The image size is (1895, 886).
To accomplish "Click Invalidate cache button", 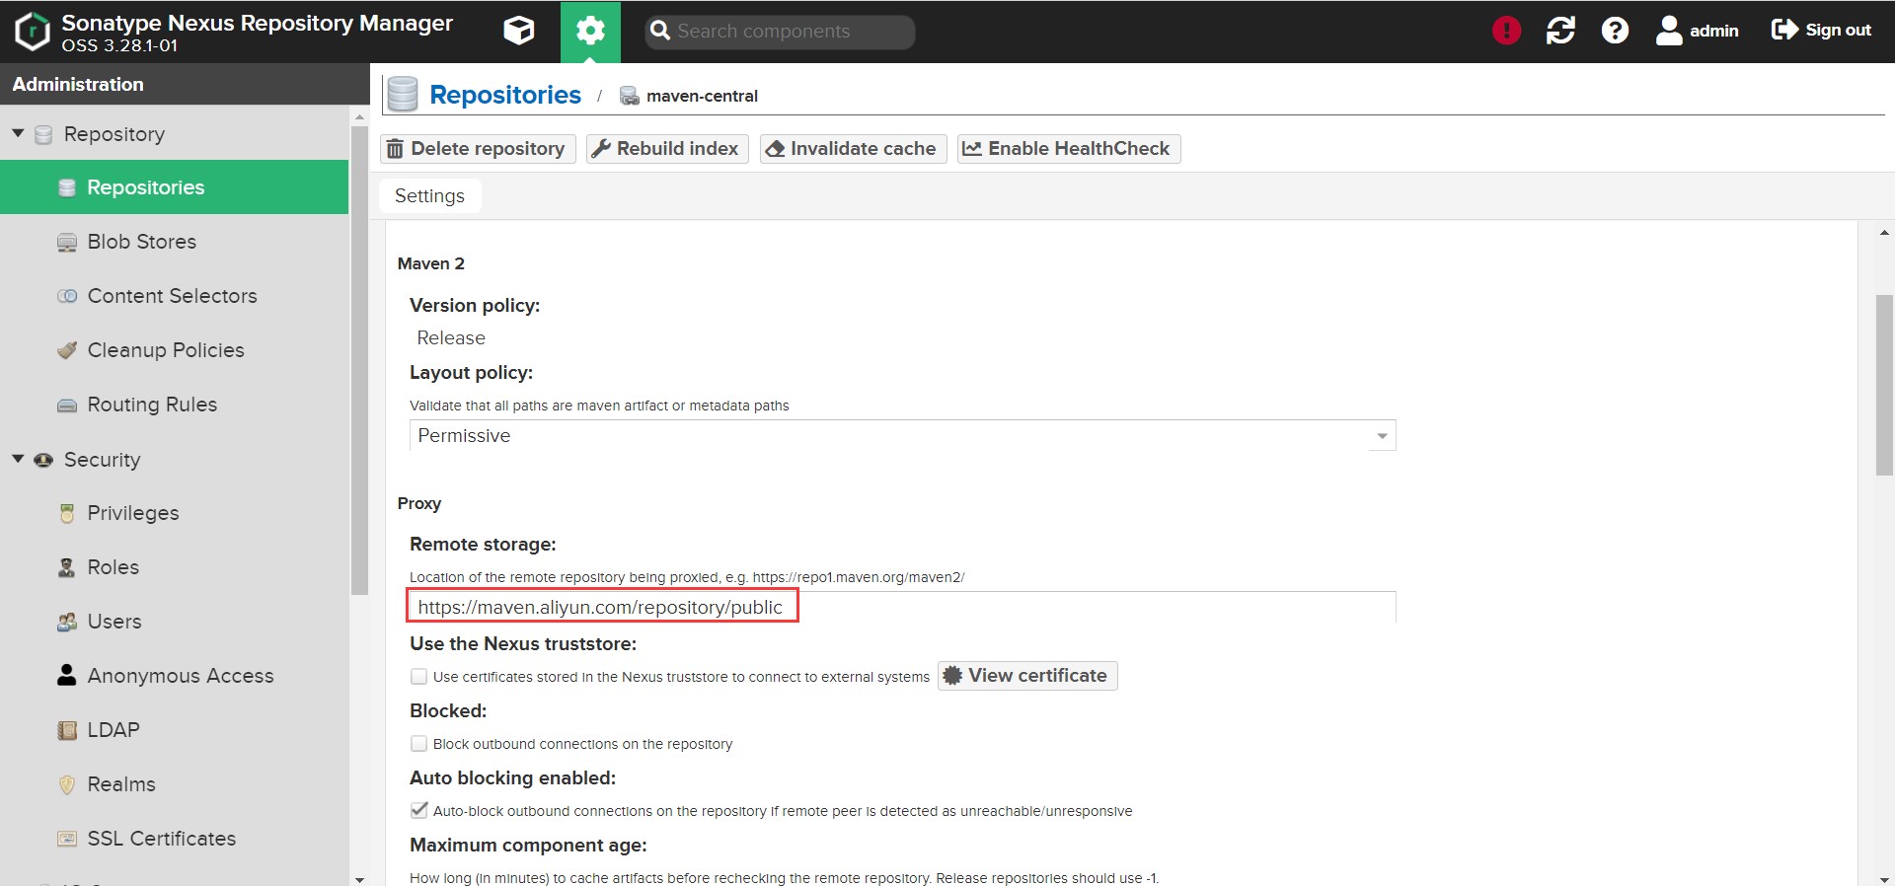I will [853, 149].
